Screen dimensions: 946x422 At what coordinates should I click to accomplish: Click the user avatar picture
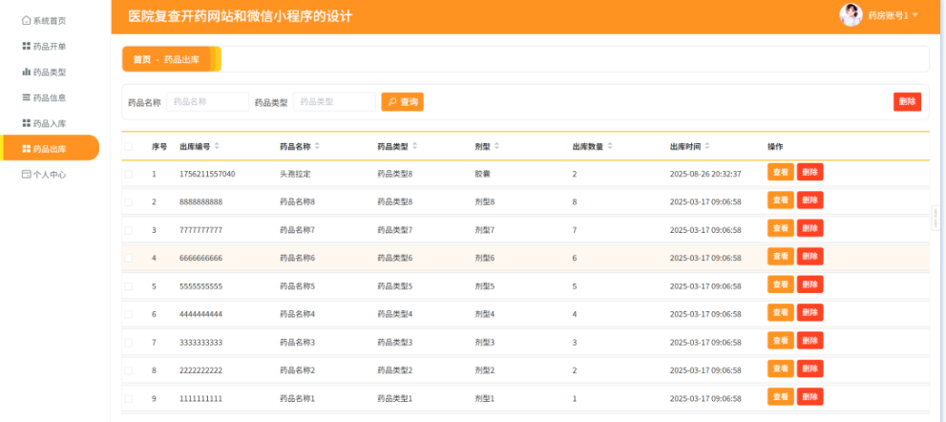(x=851, y=15)
